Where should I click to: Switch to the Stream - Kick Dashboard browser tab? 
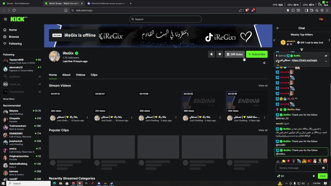(21, 3)
